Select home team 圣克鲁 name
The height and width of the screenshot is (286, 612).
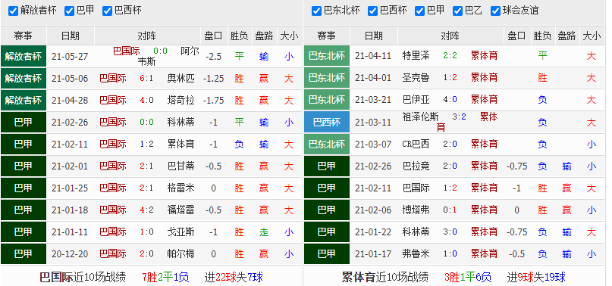click(416, 77)
